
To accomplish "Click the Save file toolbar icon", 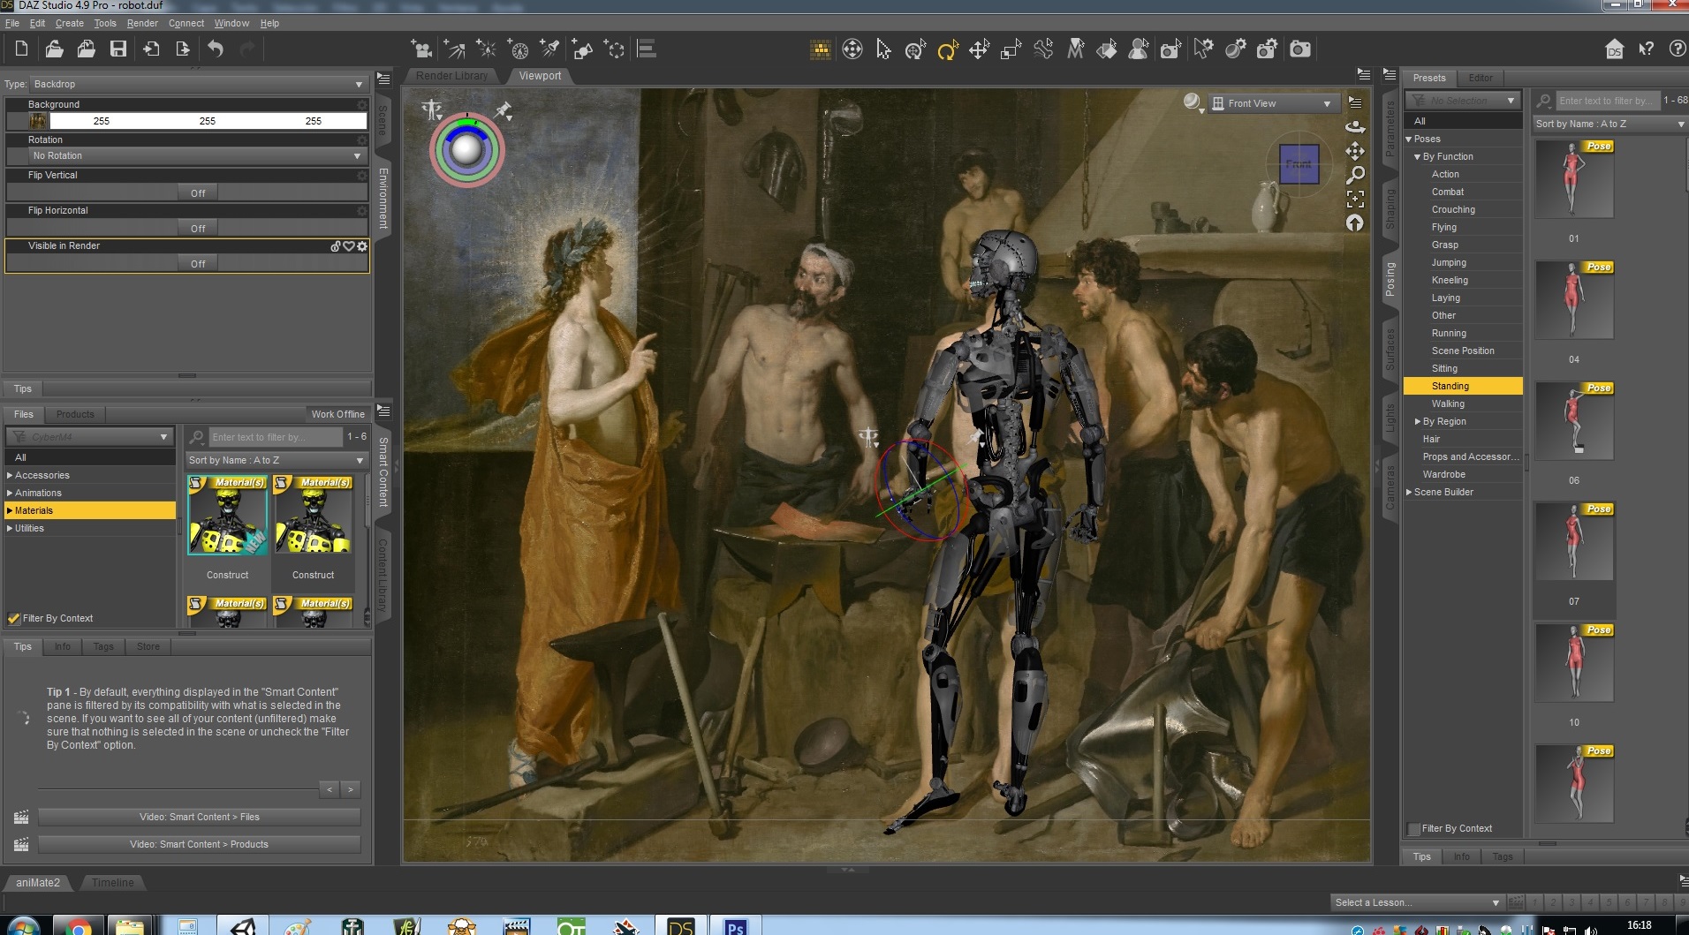I will click(117, 49).
